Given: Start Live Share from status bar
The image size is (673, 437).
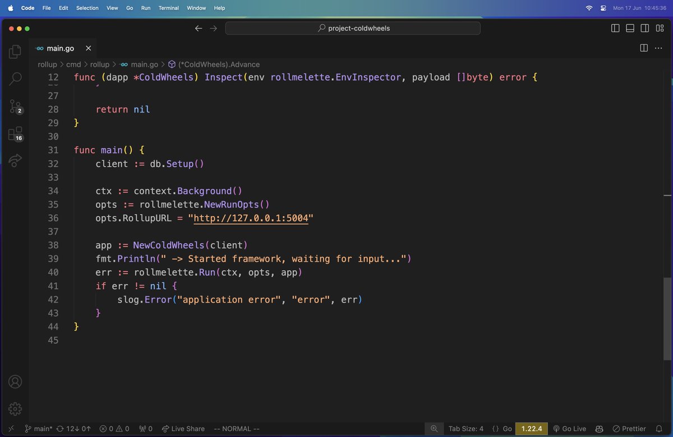Looking at the screenshot, I should (x=183, y=429).
